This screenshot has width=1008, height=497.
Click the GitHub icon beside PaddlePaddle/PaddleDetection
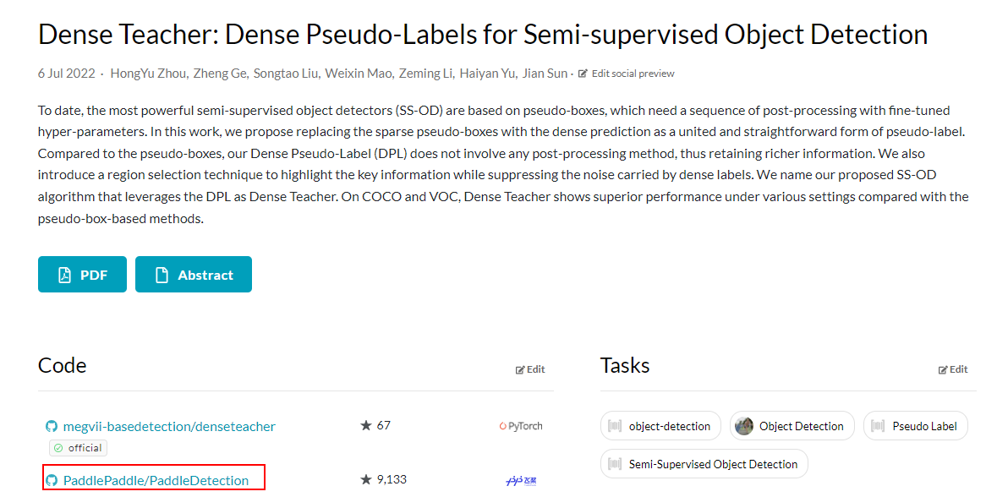(x=52, y=480)
